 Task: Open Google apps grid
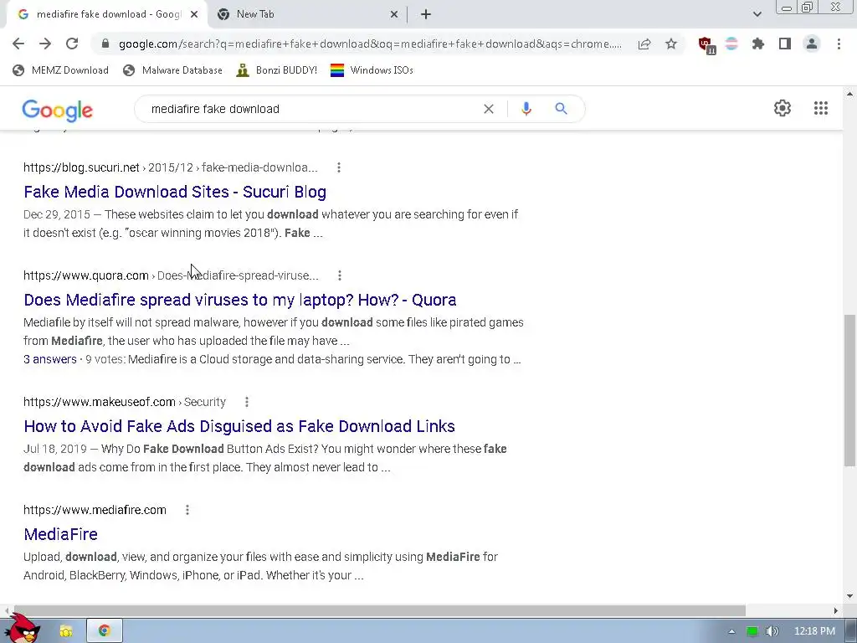pyautogui.click(x=821, y=108)
